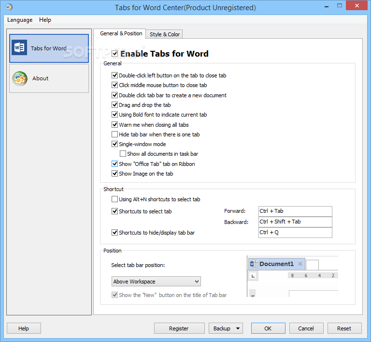This screenshot has width=371, height=342.
Task: Close the Tabs for Word Center window
Action: [357, 6]
